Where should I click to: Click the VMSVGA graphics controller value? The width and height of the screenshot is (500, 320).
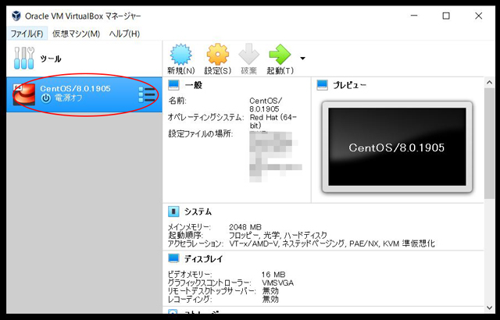[278, 283]
